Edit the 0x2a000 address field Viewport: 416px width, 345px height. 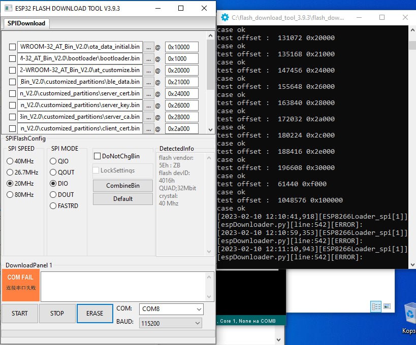point(181,129)
